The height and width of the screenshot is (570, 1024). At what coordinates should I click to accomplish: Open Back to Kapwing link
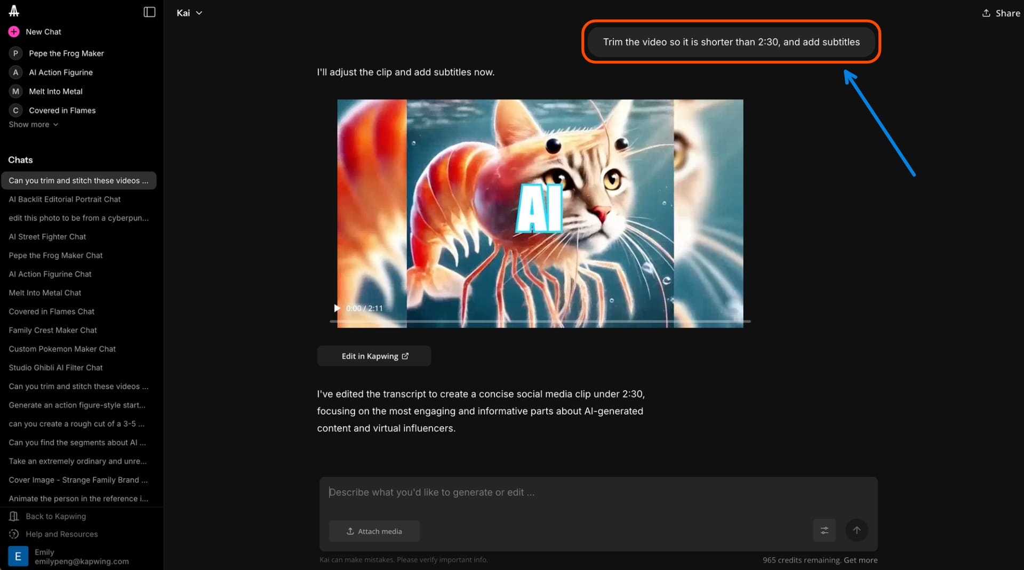click(x=55, y=516)
